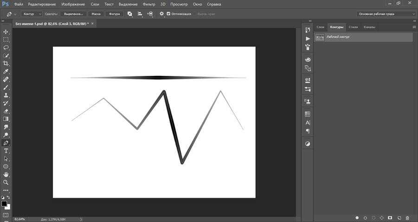The image size is (418, 222).
Task: Activate the Hand tool
Action: pyautogui.click(x=6, y=174)
